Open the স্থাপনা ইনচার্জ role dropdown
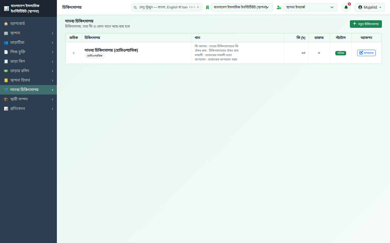Image resolution: width=390 pixels, height=243 pixels. pyautogui.click(x=310, y=7)
